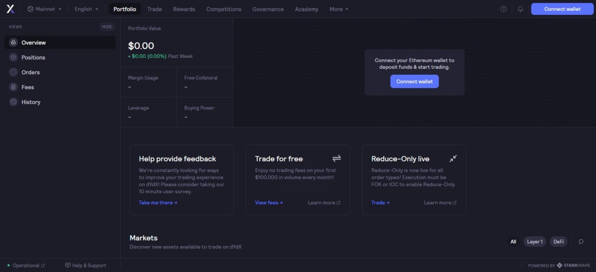Select the History view
596x272 pixels.
coord(60,102)
